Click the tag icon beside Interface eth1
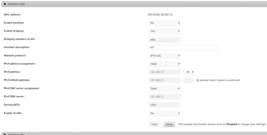Viewport: 267px width, 135px height. [x=5, y=134]
